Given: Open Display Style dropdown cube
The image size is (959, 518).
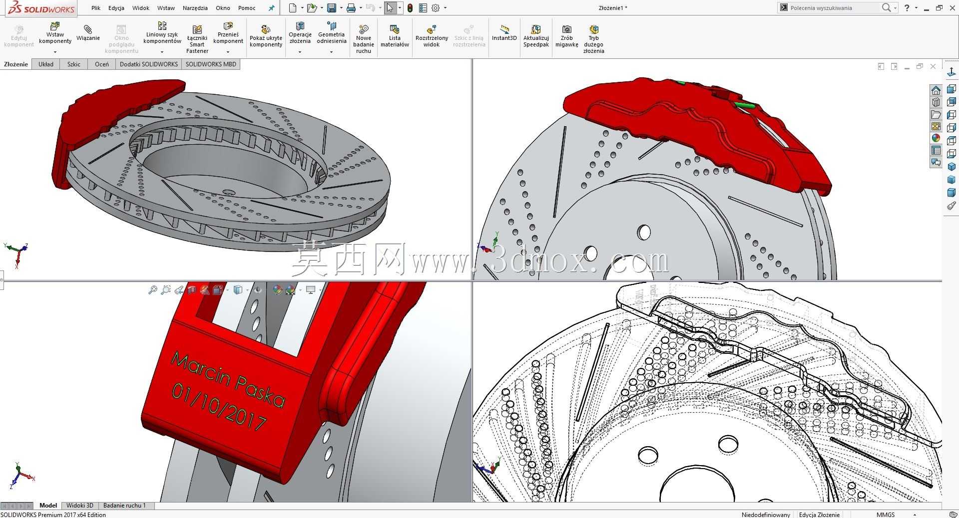Looking at the screenshot, I should pyautogui.click(x=238, y=289).
